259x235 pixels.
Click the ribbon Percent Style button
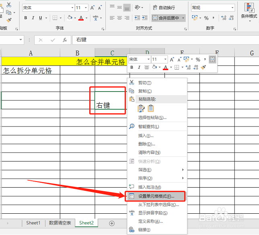(206, 18)
